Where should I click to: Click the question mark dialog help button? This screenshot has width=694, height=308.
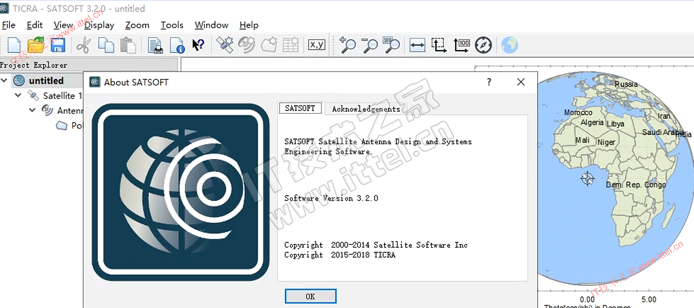[489, 82]
